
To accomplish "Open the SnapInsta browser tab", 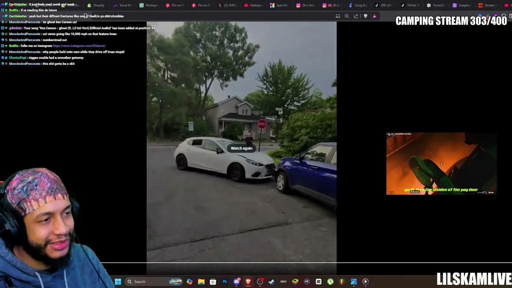I will tap(462, 5).
